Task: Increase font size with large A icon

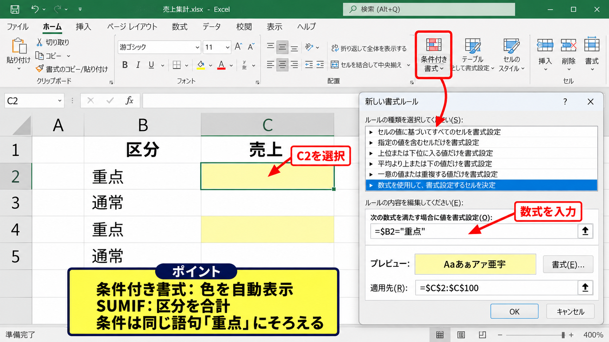Action: (238, 47)
